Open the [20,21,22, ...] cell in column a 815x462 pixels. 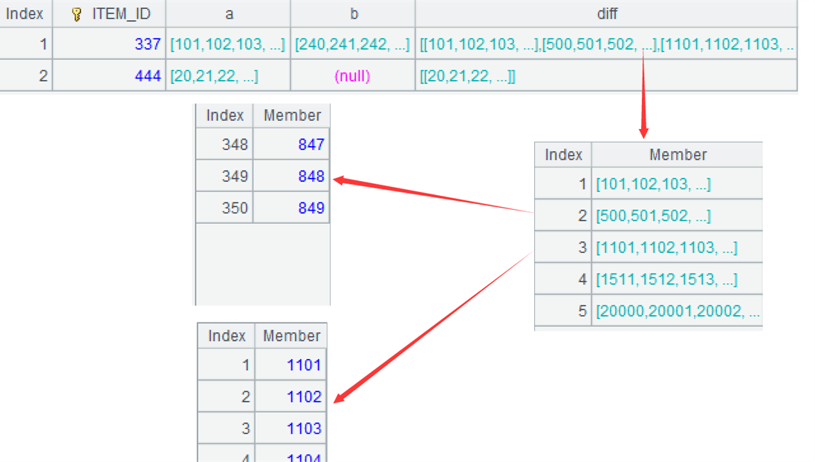pyautogui.click(x=228, y=76)
